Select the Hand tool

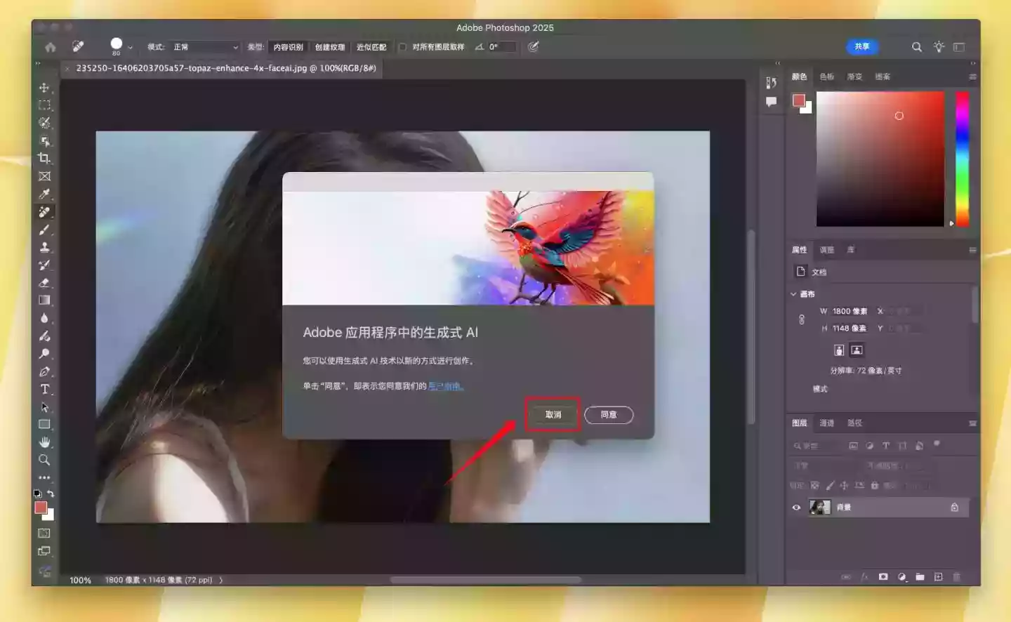pyautogui.click(x=44, y=442)
